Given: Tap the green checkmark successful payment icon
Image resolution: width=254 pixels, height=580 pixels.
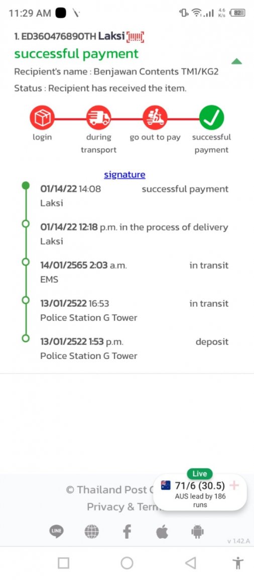Looking at the screenshot, I should point(212,118).
